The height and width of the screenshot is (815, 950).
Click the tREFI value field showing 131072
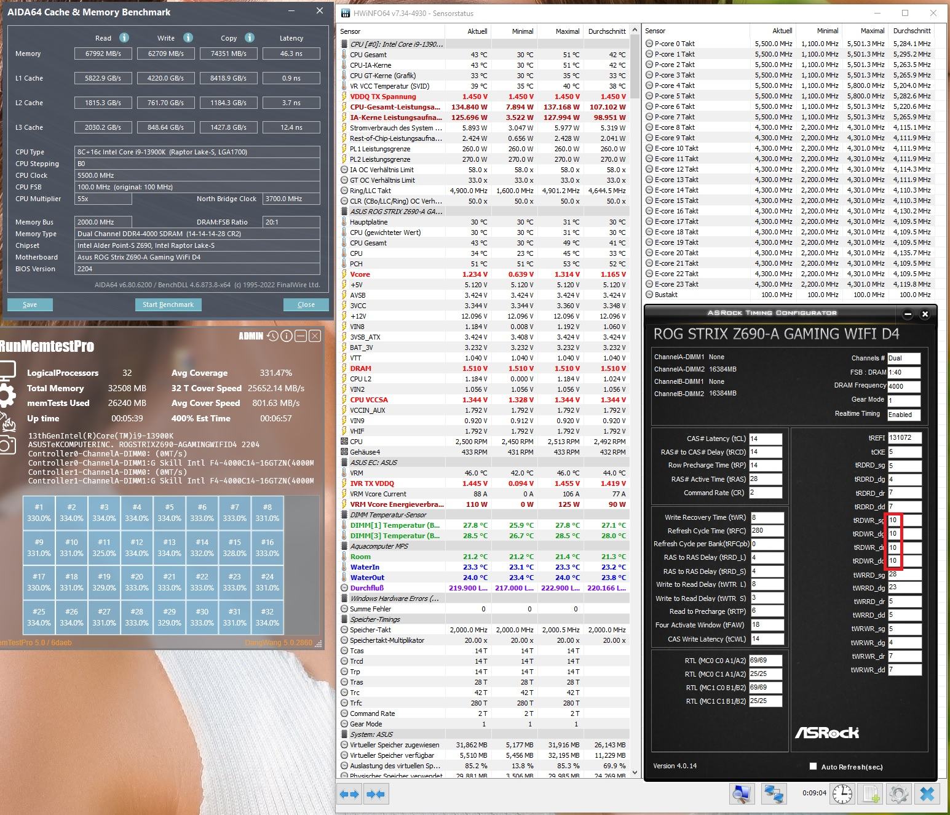tap(904, 437)
